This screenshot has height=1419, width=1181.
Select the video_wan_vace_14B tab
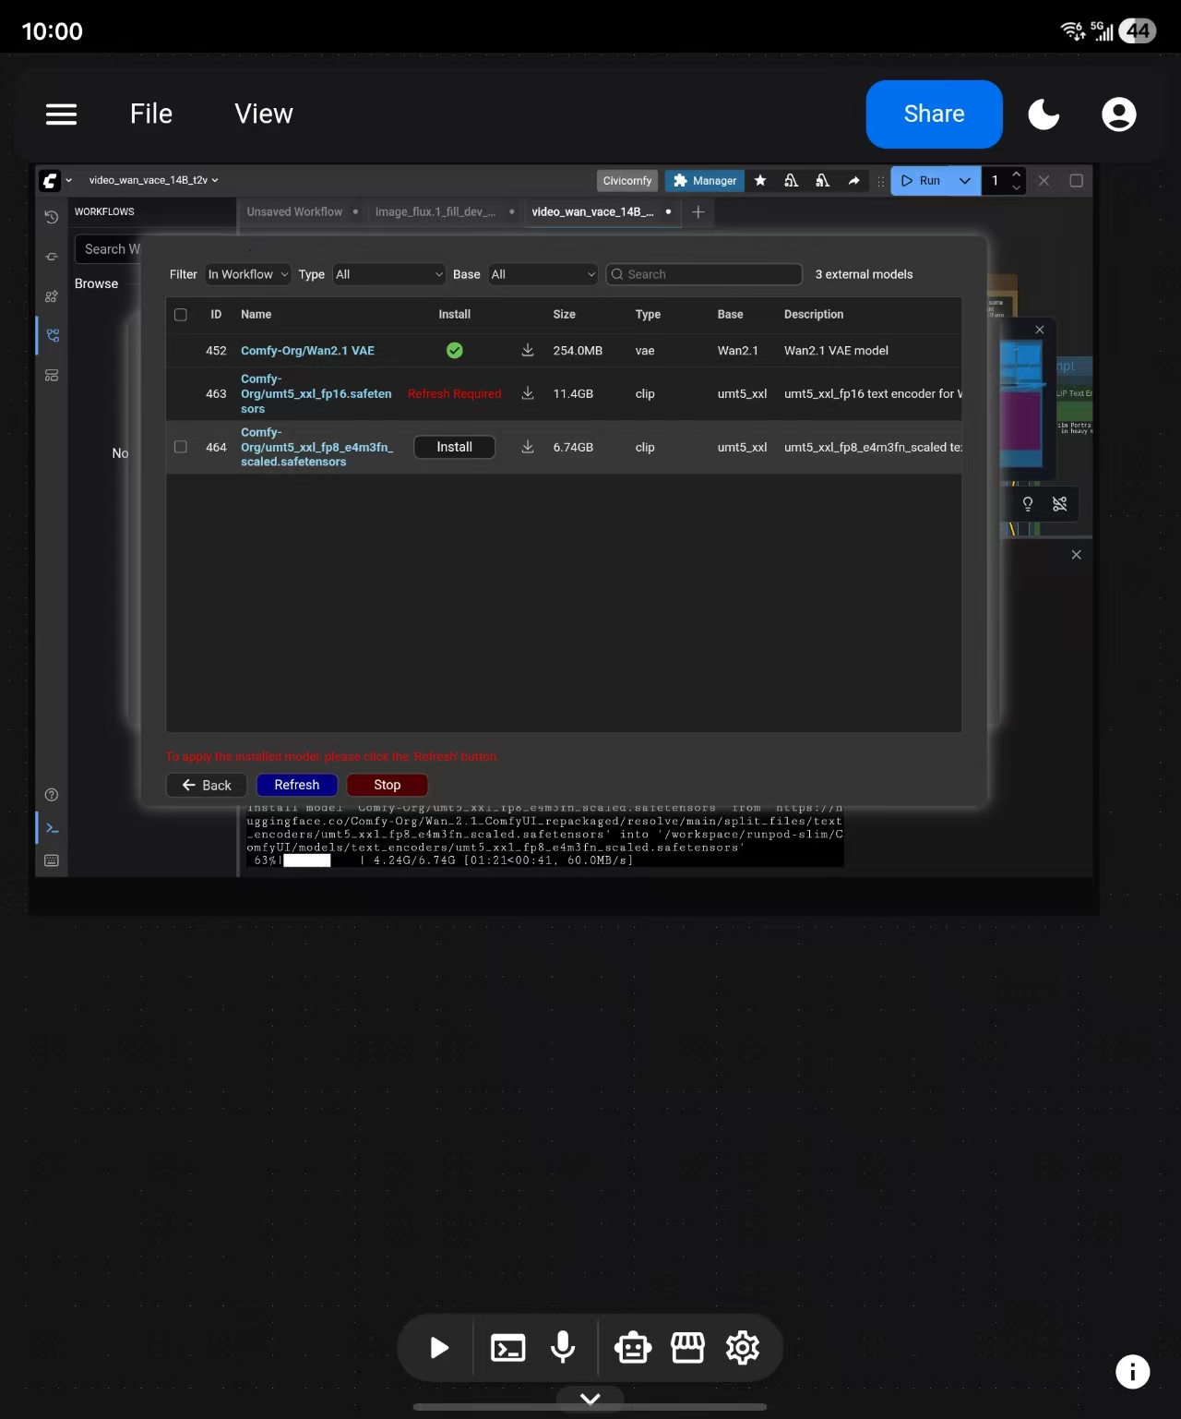592,212
